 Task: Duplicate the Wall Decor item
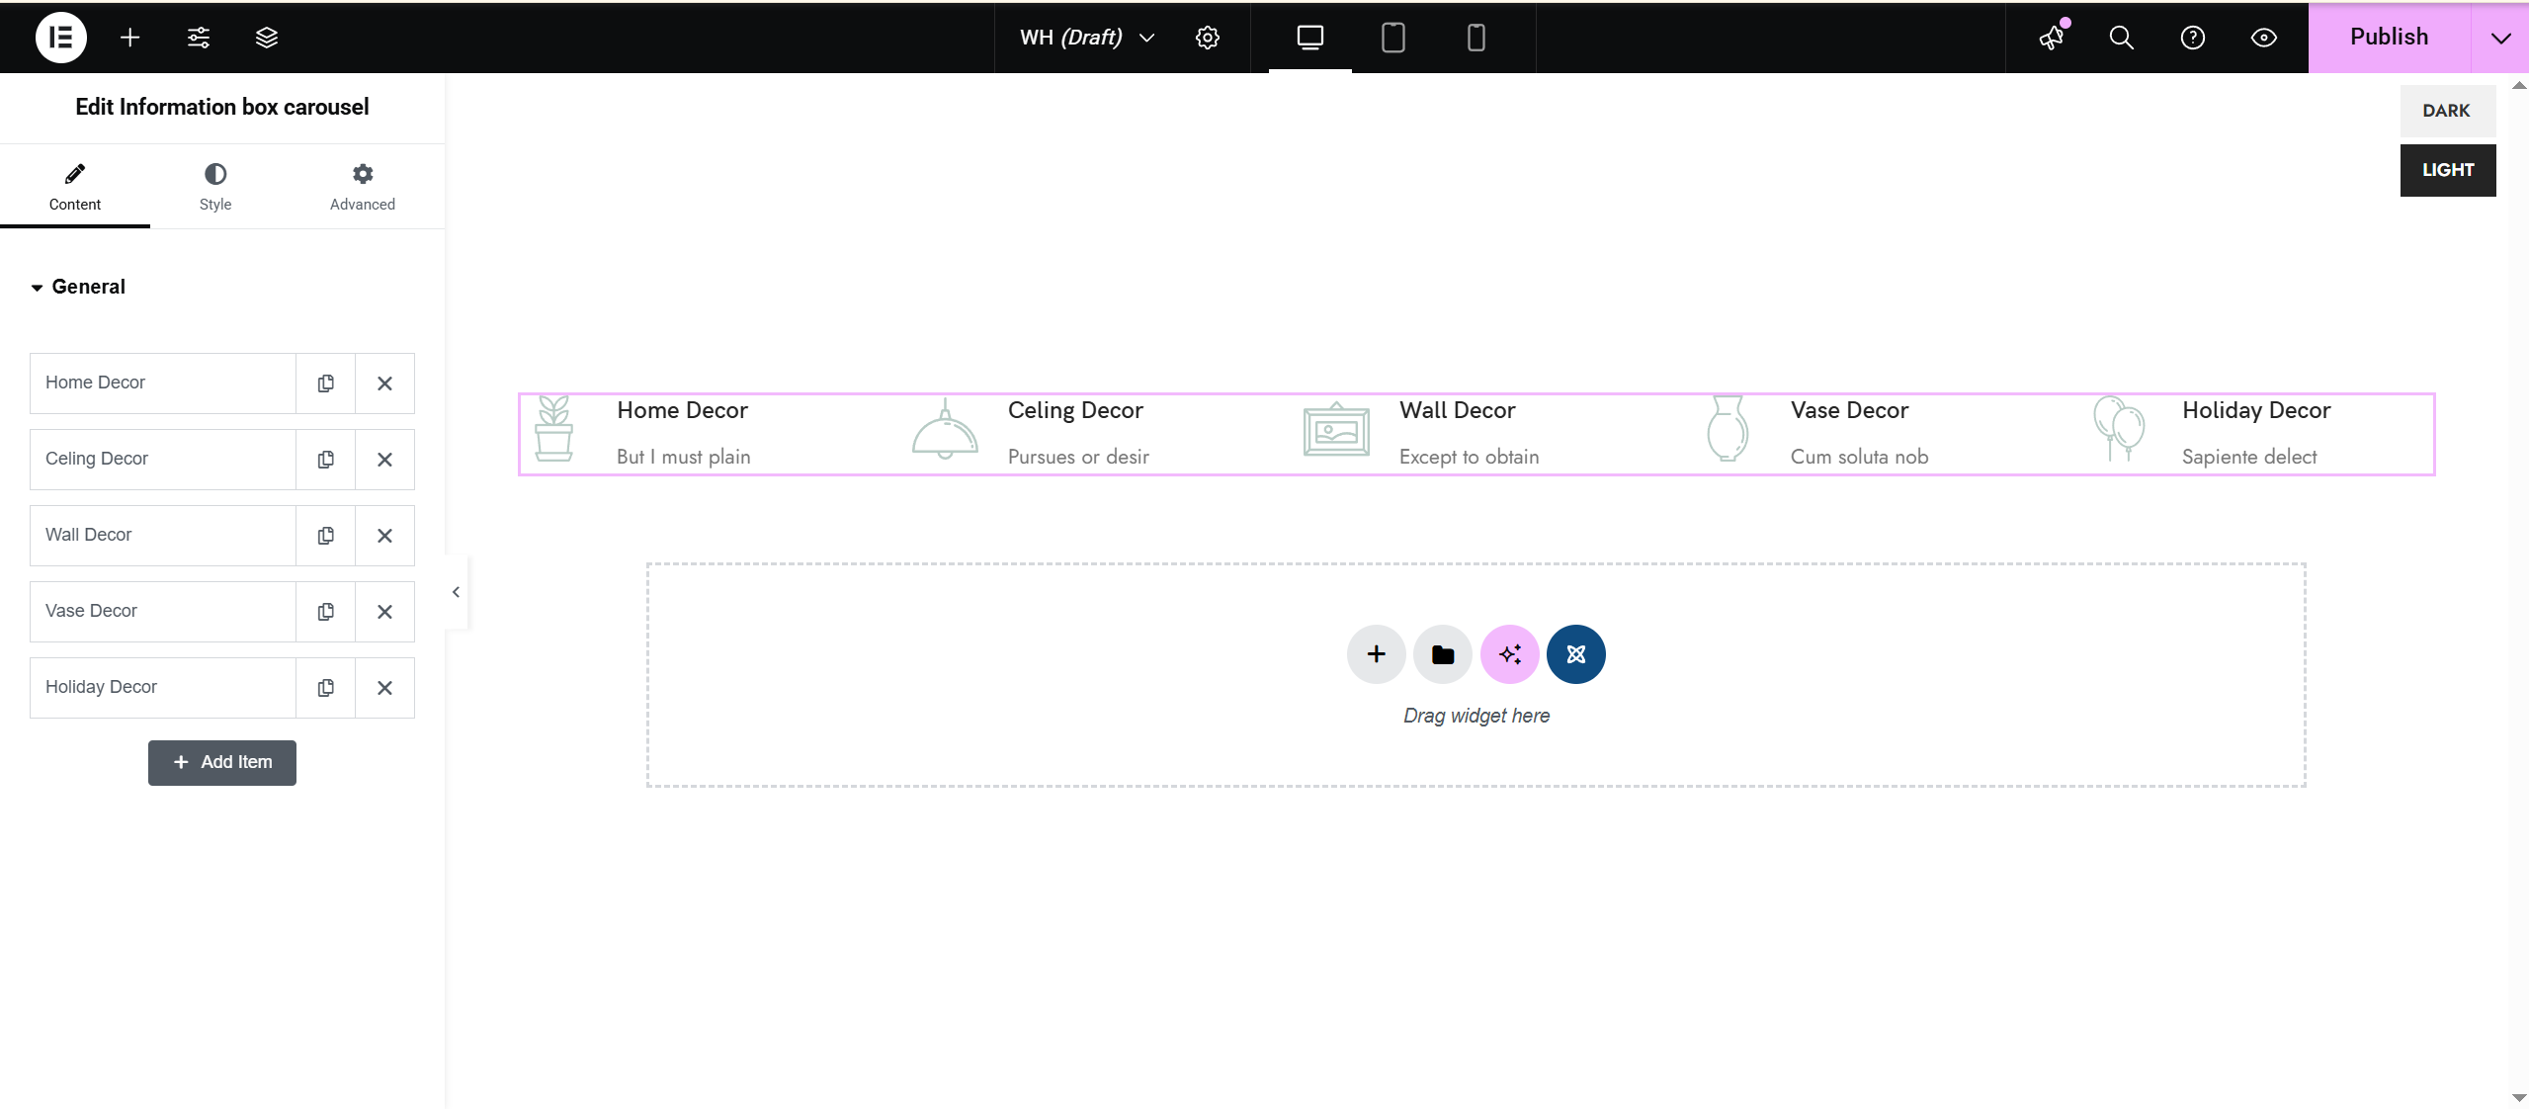pos(325,535)
